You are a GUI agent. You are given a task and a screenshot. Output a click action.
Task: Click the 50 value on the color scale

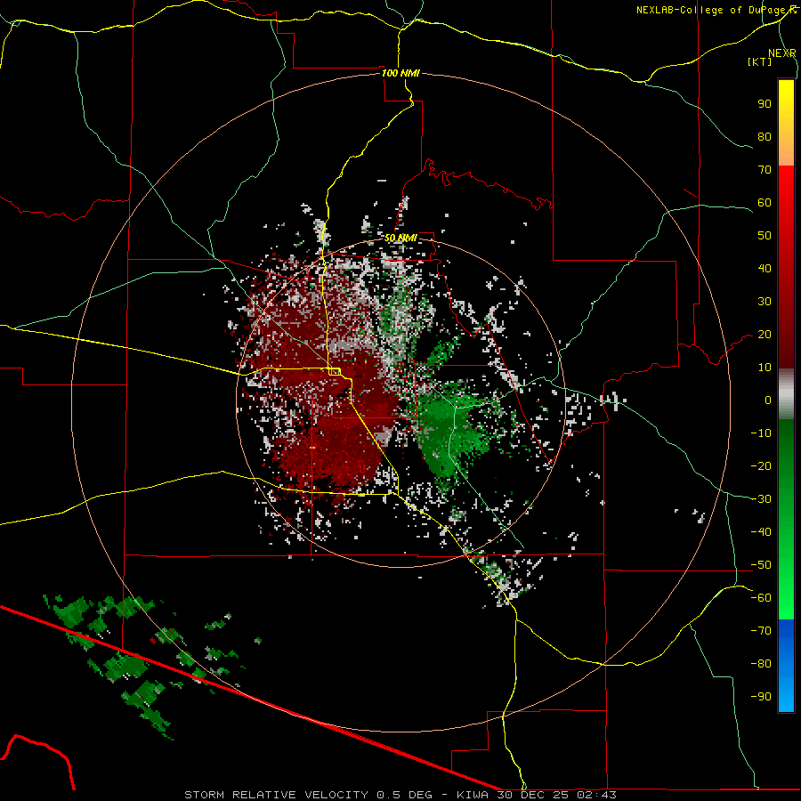point(765,236)
